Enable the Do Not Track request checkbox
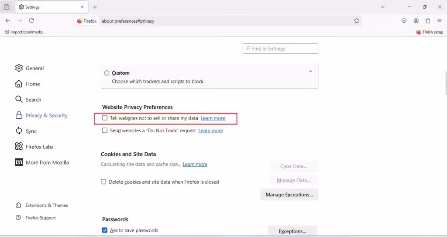447x237 pixels. tap(105, 131)
